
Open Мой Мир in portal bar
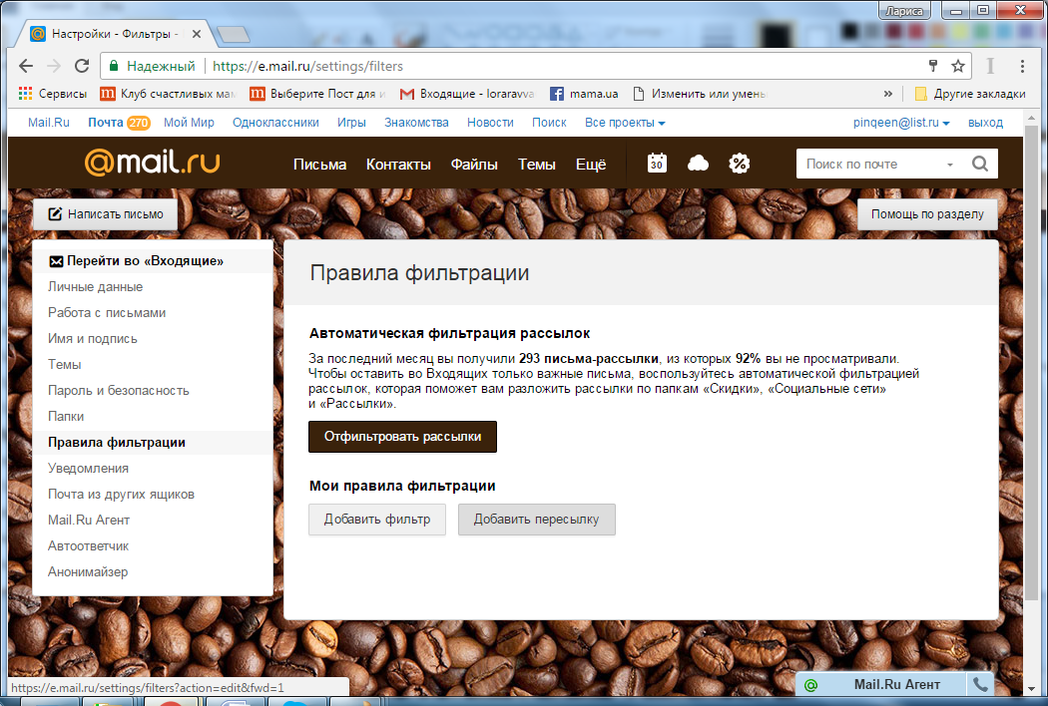coord(190,123)
